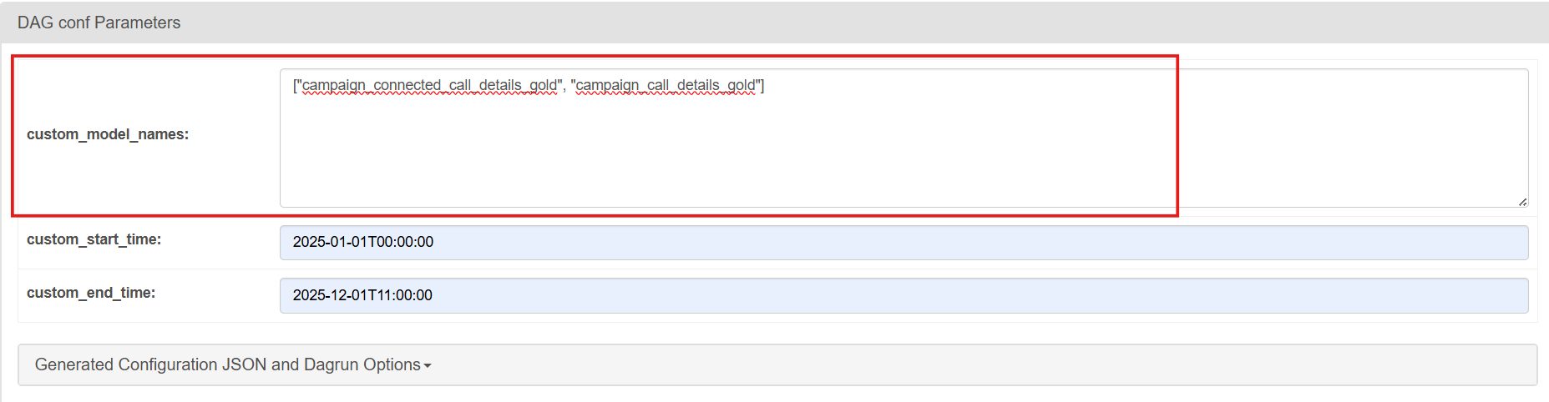Click the comma between the model names
1549x402 pixels.
(564, 86)
